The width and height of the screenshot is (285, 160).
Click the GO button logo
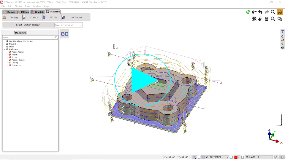click(65, 34)
